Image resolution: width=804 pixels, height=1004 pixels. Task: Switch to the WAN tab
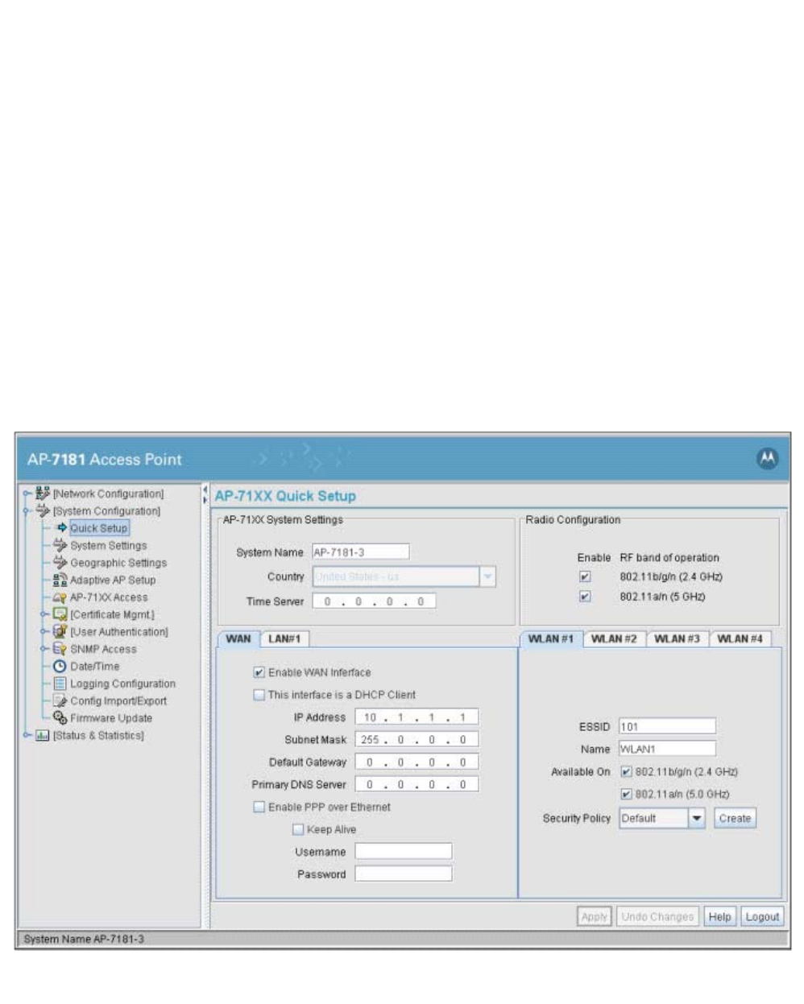238,638
